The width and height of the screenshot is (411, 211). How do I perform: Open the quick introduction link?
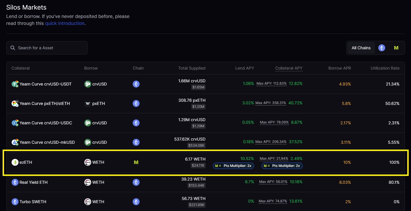65,23
